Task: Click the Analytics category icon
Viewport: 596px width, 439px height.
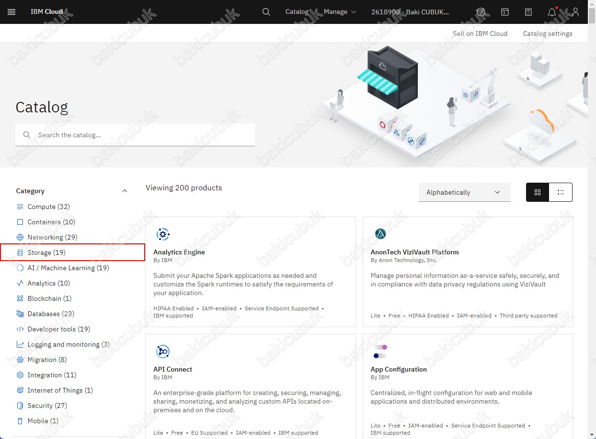Action: (20, 283)
